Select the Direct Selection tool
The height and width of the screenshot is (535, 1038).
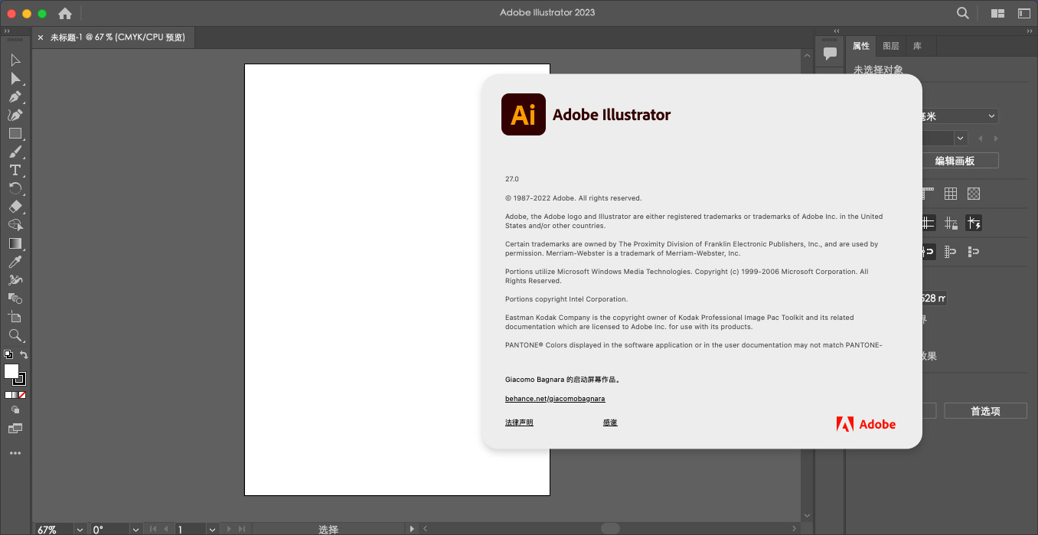[15, 78]
